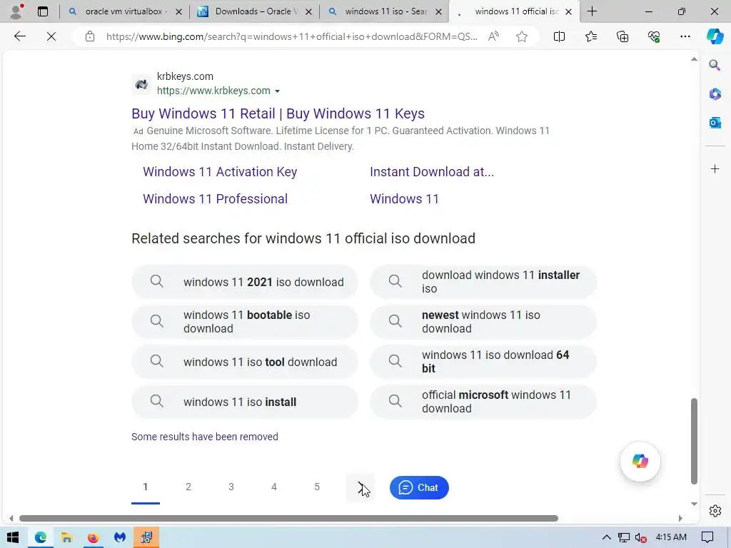Open Windows 11 Activation Key link
The image size is (731, 548).
tap(220, 172)
